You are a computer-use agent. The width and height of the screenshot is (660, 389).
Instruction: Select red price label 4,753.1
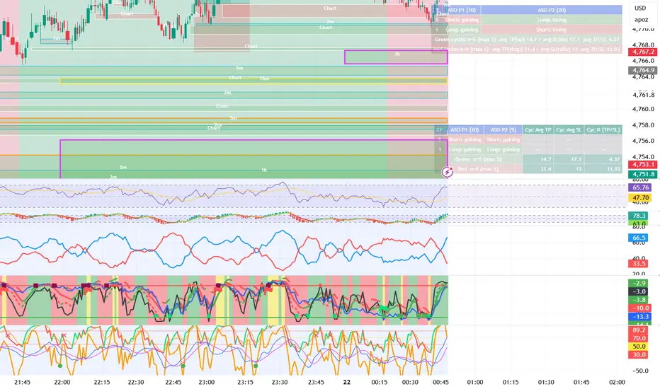pyautogui.click(x=643, y=164)
